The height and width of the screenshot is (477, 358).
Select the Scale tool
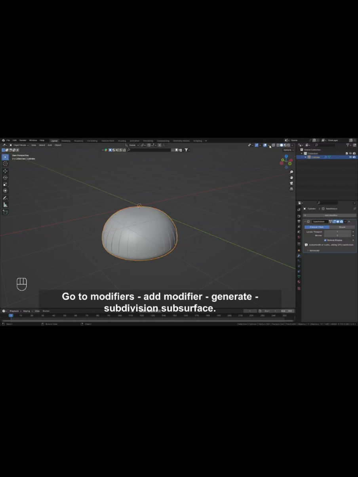pos(5,184)
